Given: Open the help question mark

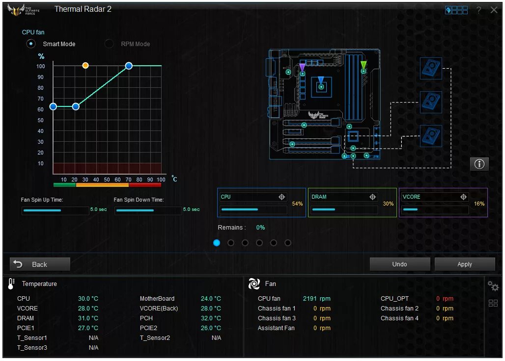Looking at the screenshot, I should [479, 10].
